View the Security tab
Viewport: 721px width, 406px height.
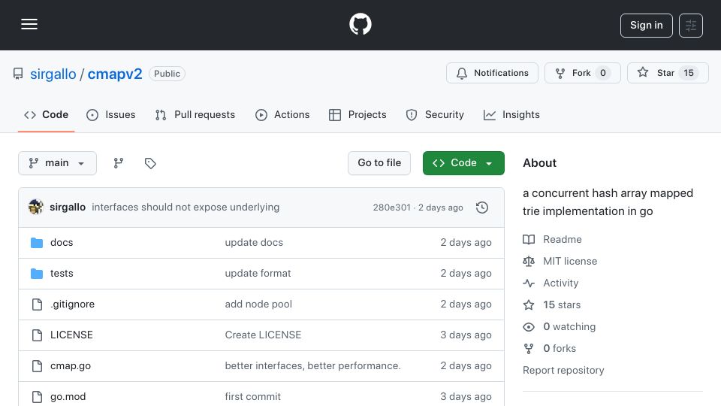click(x=435, y=114)
